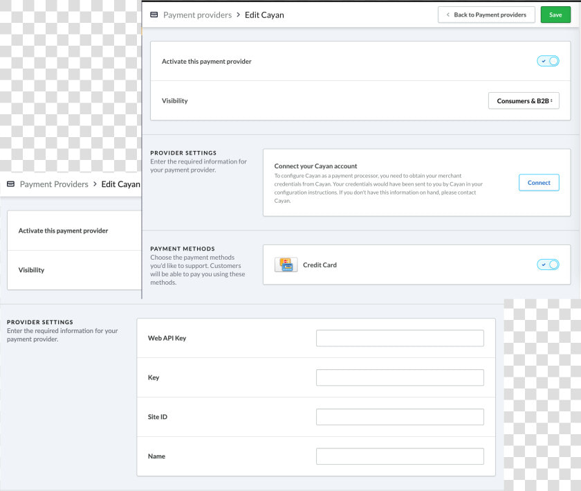
Task: Click the Edit Cayan title in upper panel
Action: (x=264, y=15)
